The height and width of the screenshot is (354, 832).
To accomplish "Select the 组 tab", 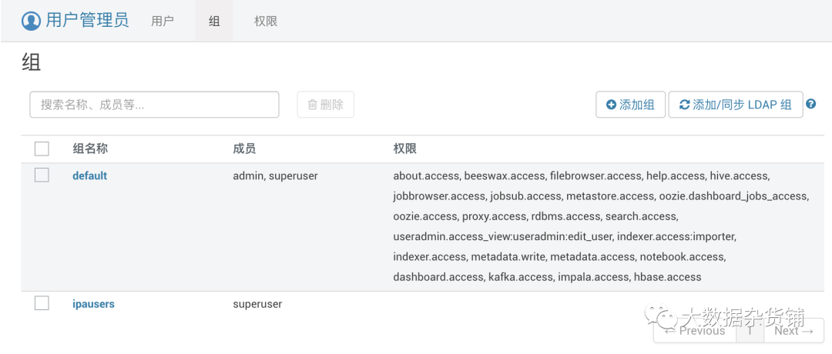I will [214, 22].
